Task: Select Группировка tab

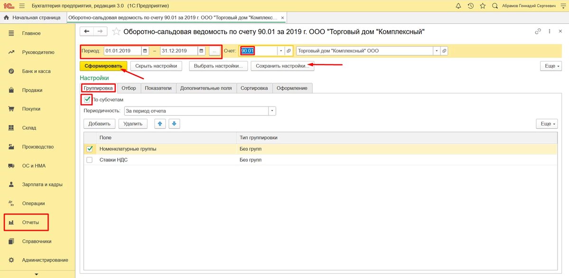Action: [x=99, y=88]
